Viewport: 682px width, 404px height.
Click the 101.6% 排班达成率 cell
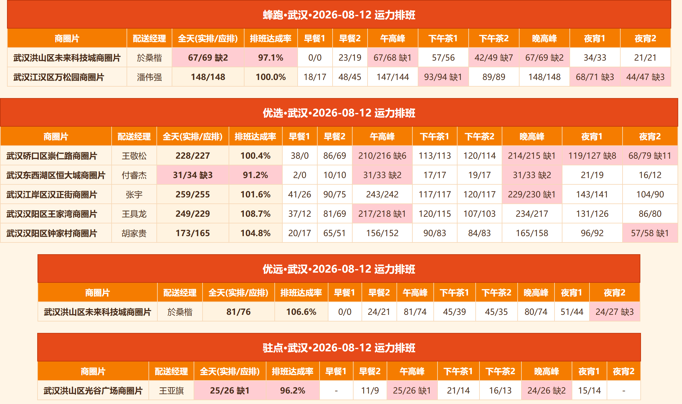(x=256, y=195)
